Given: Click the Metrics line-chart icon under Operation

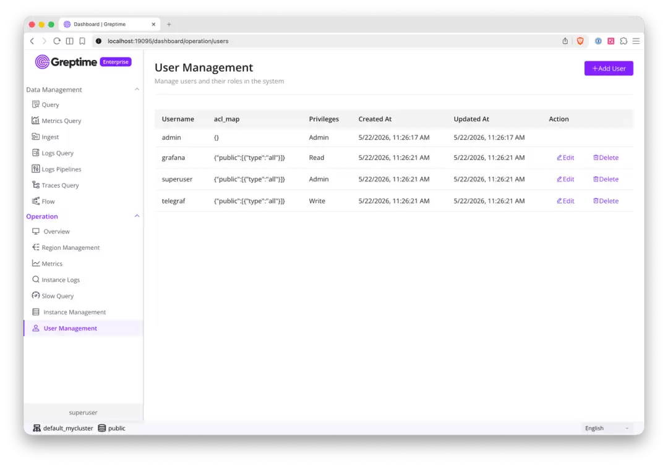Looking at the screenshot, I should coord(36,263).
